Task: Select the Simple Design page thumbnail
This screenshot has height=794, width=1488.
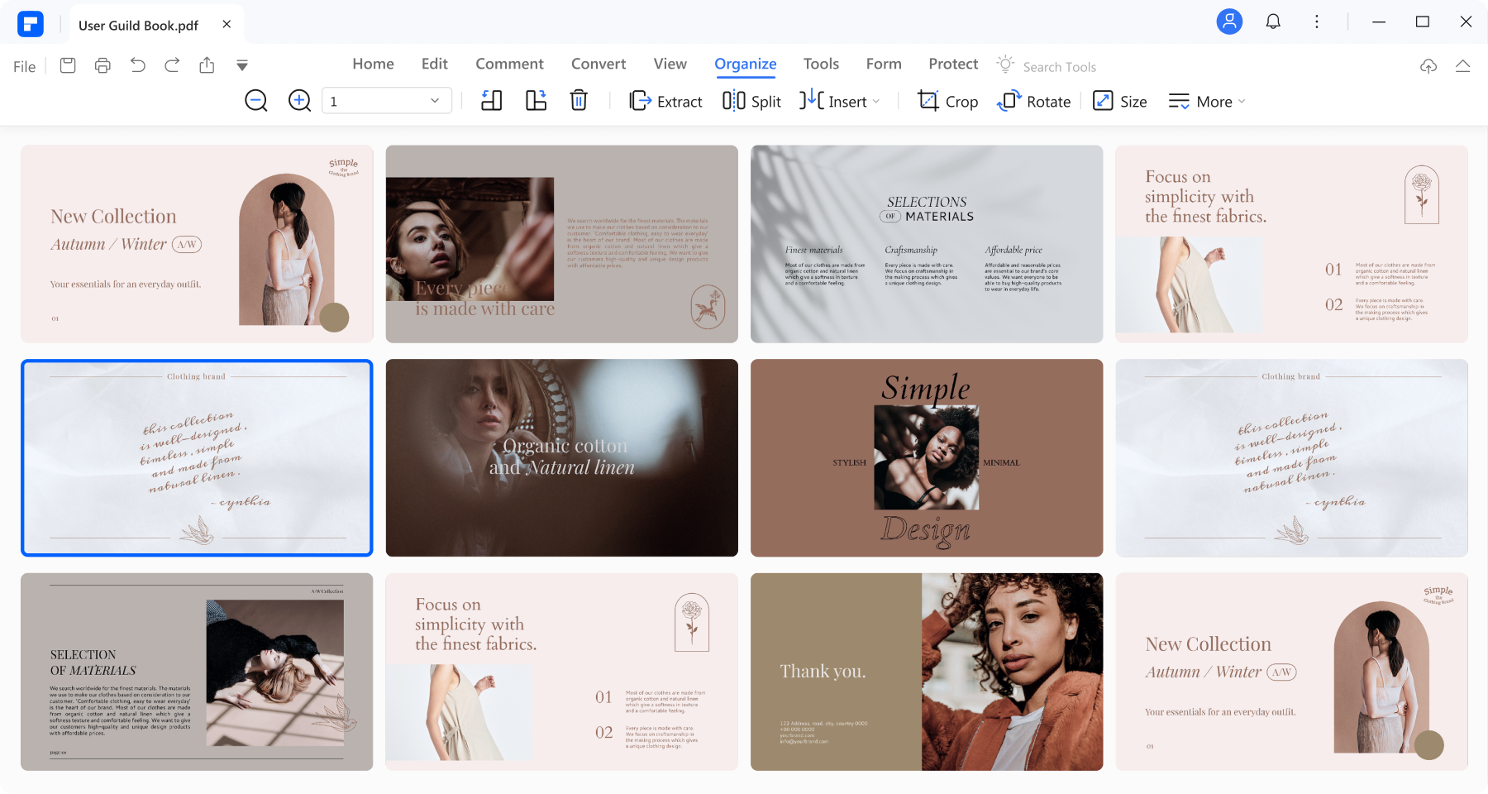Action: pyautogui.click(x=927, y=457)
